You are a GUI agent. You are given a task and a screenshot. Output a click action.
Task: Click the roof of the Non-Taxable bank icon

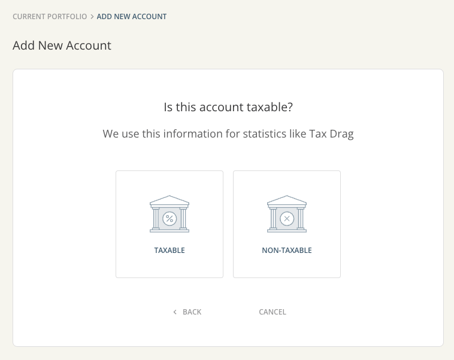(x=287, y=200)
